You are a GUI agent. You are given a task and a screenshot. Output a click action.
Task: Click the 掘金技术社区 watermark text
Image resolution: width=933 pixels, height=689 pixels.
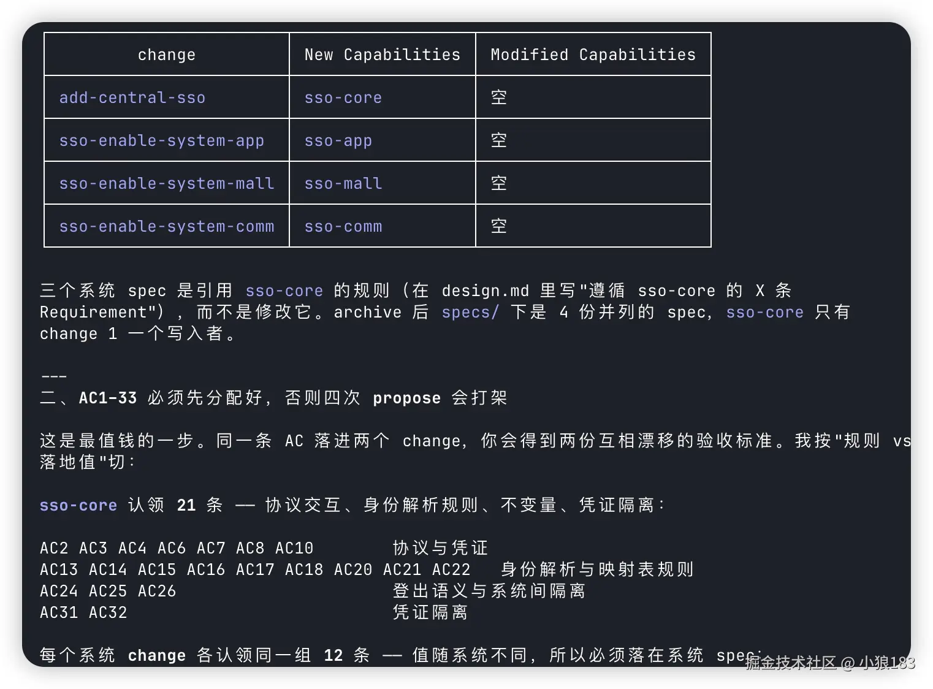click(791, 663)
